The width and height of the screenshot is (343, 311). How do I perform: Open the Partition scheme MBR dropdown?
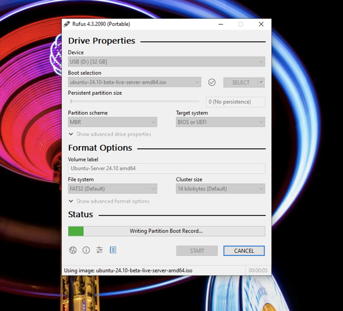[113, 122]
